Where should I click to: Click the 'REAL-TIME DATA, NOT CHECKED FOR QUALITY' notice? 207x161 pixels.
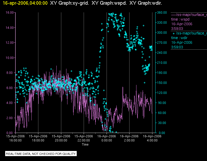pos(41,154)
